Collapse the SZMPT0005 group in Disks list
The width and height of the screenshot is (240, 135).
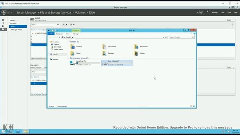click(x=33, y=33)
